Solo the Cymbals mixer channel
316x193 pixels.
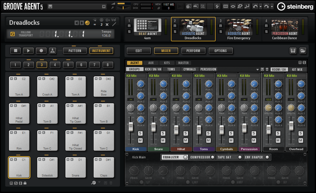point(231,133)
